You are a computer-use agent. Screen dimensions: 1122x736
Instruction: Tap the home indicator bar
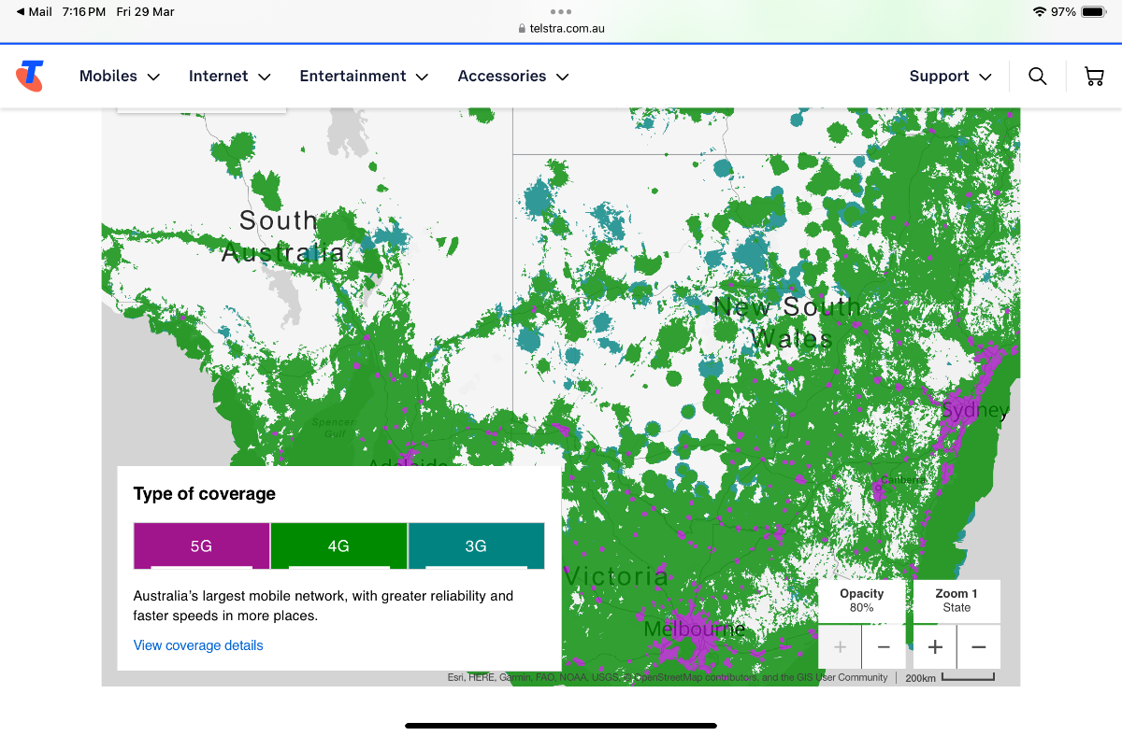pyautogui.click(x=561, y=726)
